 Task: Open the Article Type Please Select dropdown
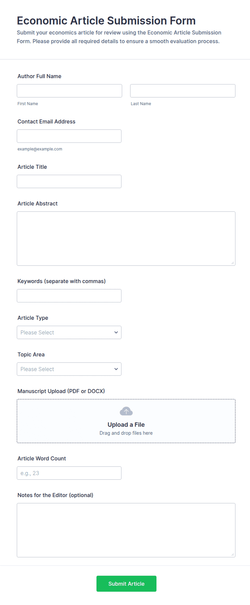69,332
